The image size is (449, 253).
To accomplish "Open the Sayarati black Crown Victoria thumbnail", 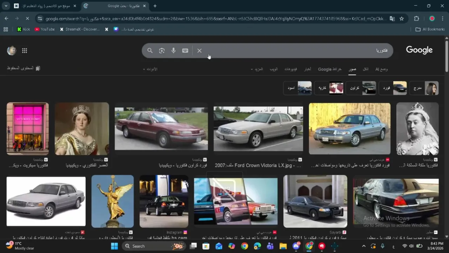I will tap(315, 201).
